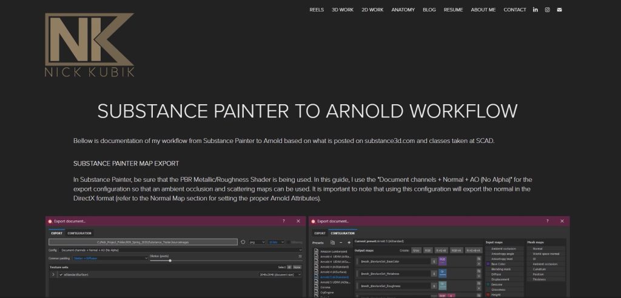Open the Instagram icon in header
The width and height of the screenshot is (621, 298).
click(x=547, y=10)
